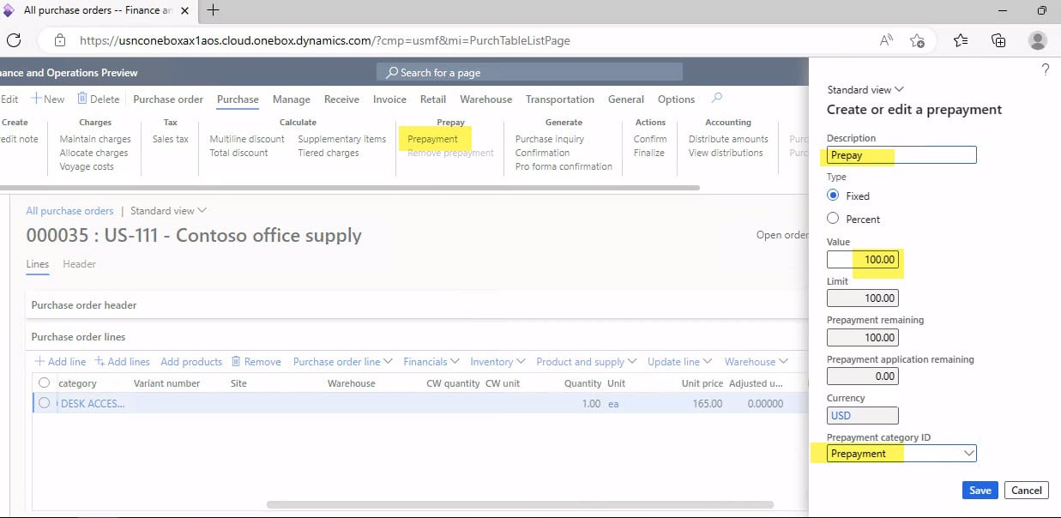Open new browser tab with plus icon
Screen dimensions: 1061x518
pyautogui.click(x=214, y=10)
